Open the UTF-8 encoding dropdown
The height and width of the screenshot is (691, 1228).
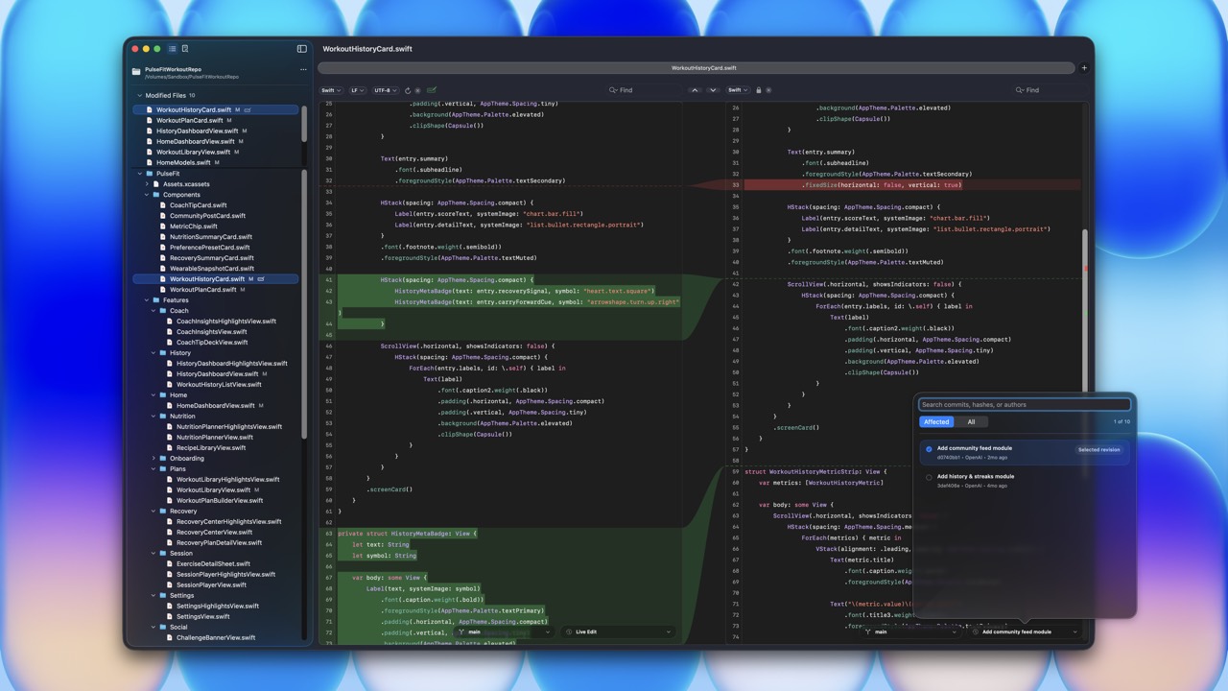point(386,90)
